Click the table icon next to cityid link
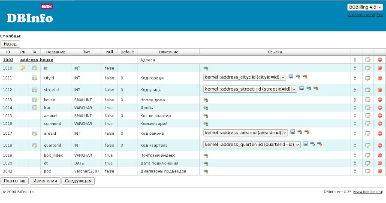The height and width of the screenshot is (203, 386). (x=291, y=76)
